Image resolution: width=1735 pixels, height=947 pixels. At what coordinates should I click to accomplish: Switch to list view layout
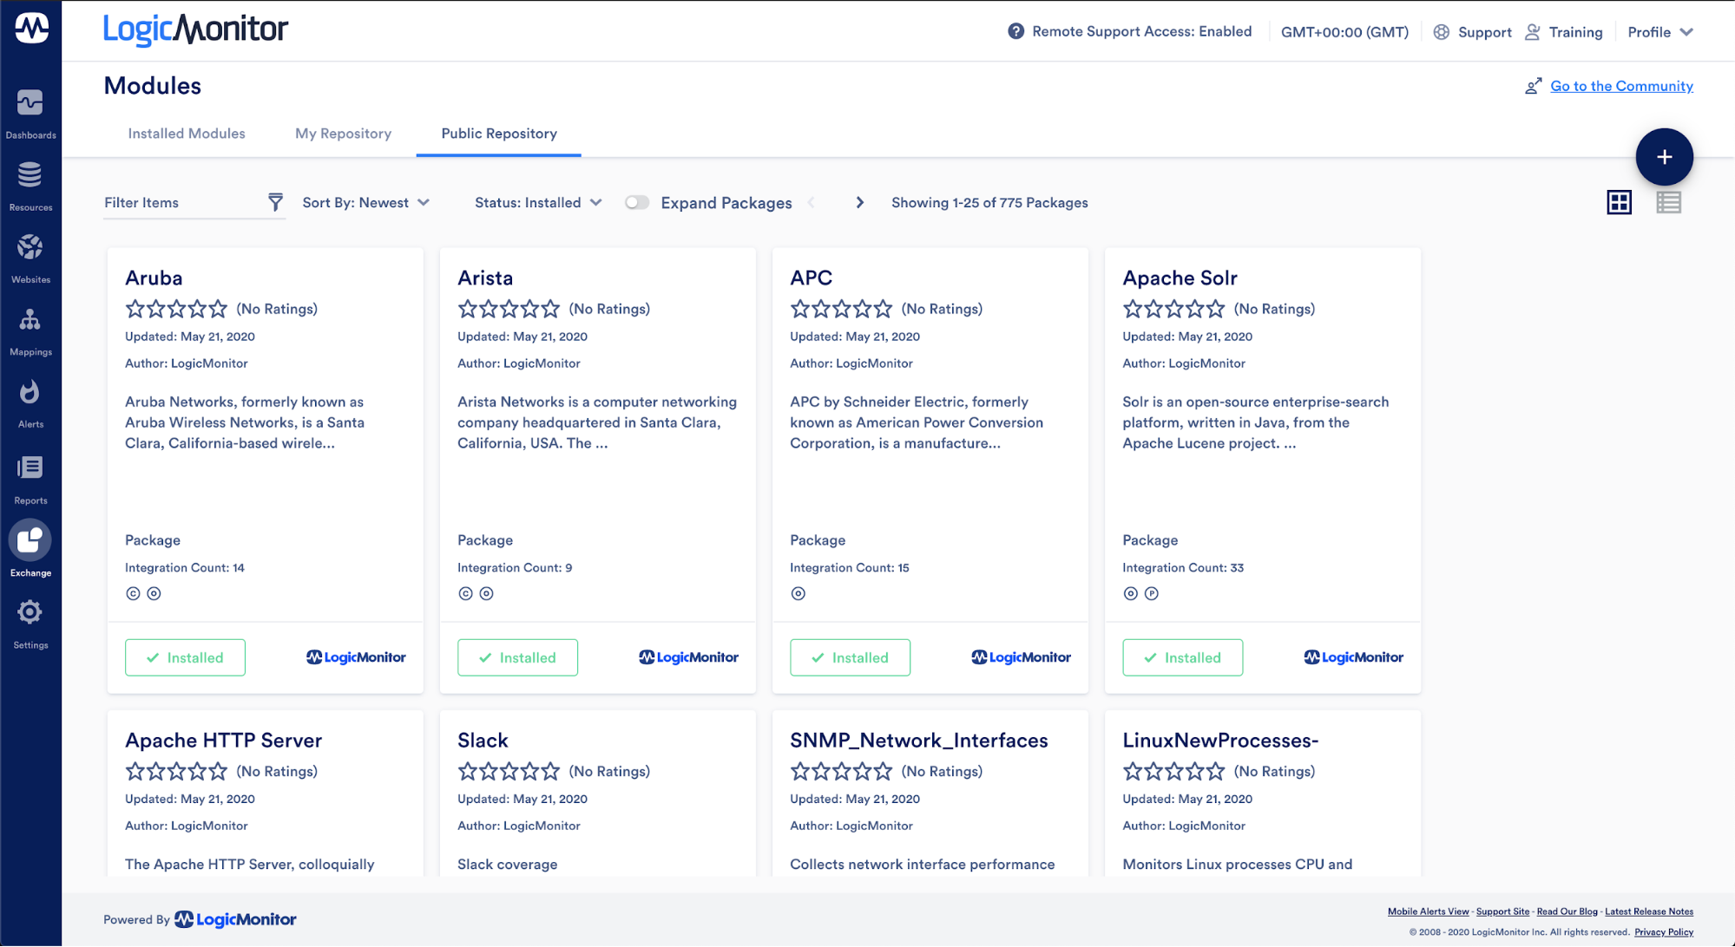coord(1668,202)
